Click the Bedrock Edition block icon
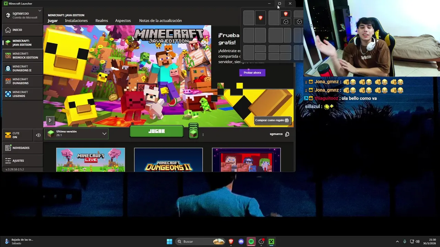Image resolution: width=440 pixels, height=247 pixels. pyautogui.click(x=8, y=56)
